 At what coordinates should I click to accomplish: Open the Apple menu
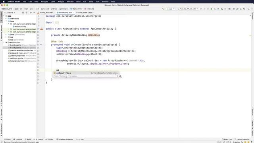point(4,2)
